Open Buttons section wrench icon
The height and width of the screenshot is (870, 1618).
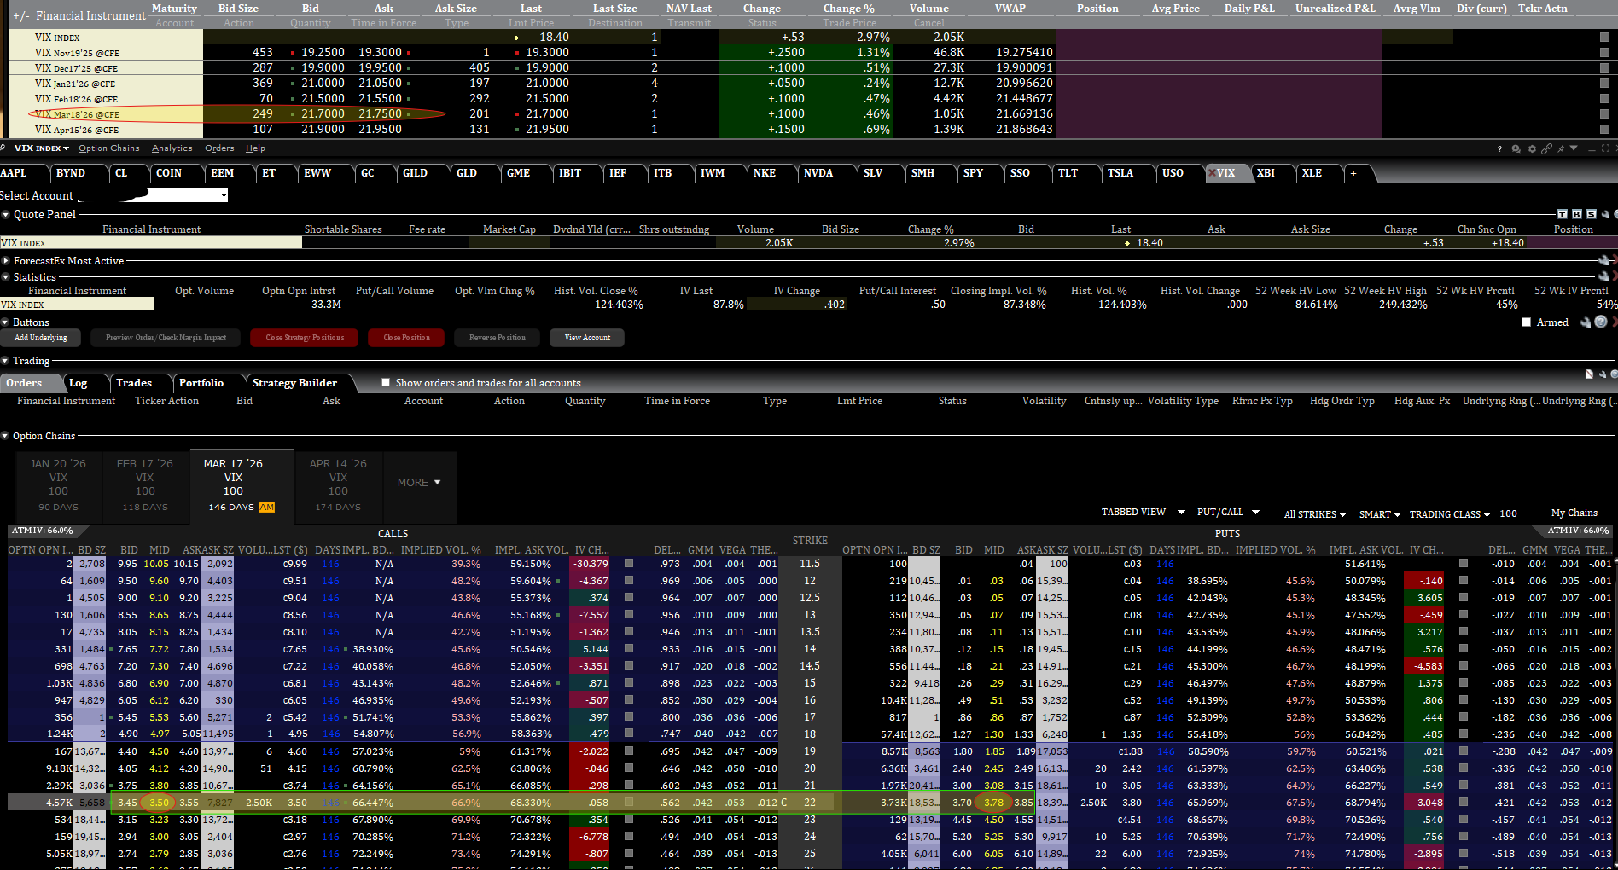[x=1586, y=322]
